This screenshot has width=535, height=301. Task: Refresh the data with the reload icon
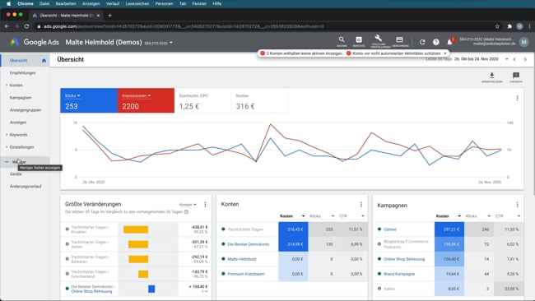pyautogui.click(x=422, y=42)
